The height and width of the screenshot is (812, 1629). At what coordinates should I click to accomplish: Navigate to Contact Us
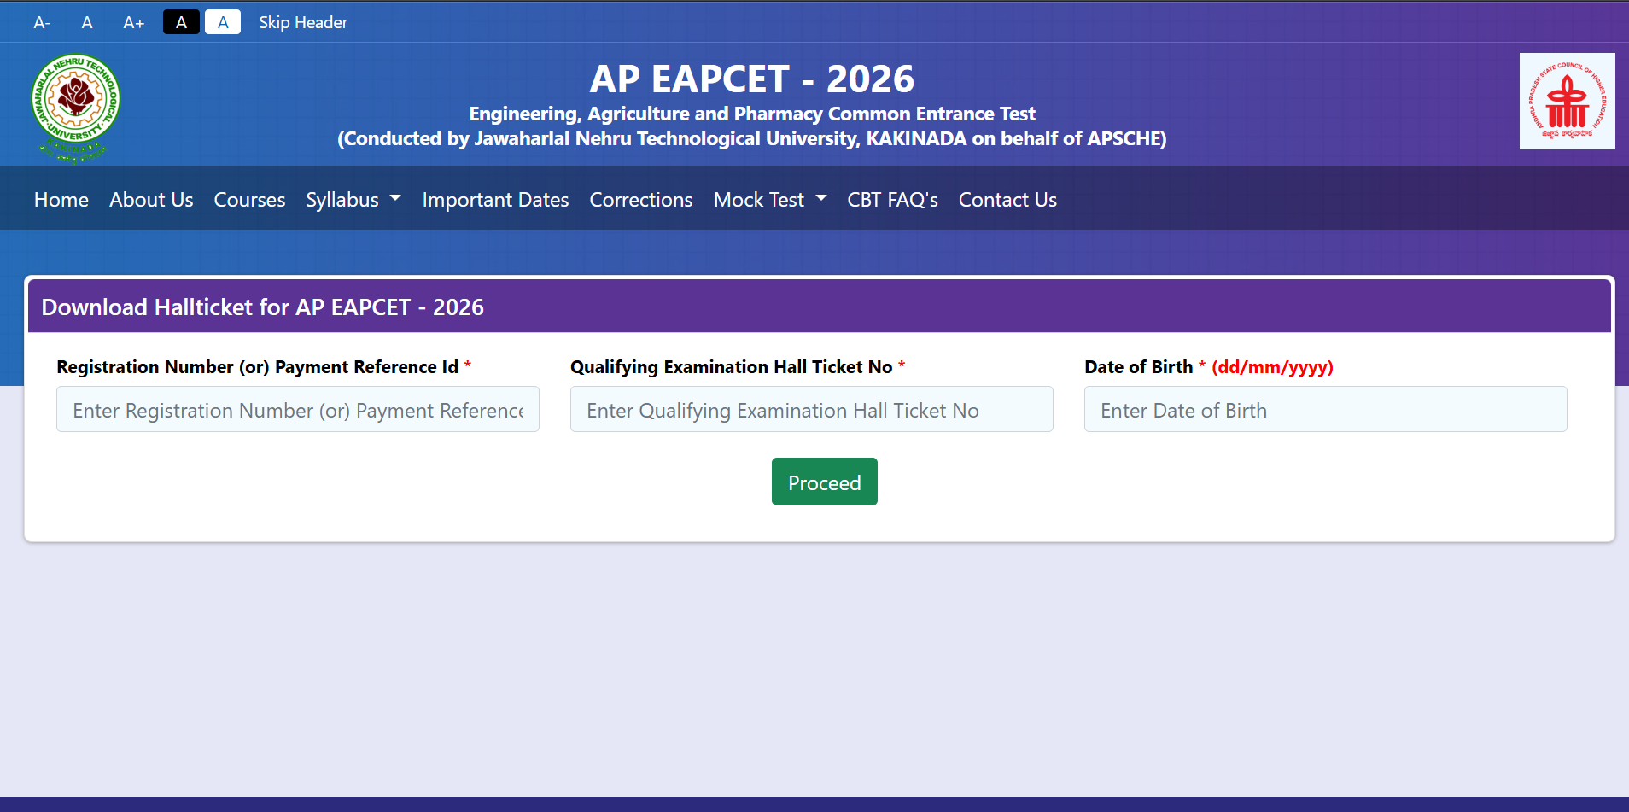[x=1007, y=200]
